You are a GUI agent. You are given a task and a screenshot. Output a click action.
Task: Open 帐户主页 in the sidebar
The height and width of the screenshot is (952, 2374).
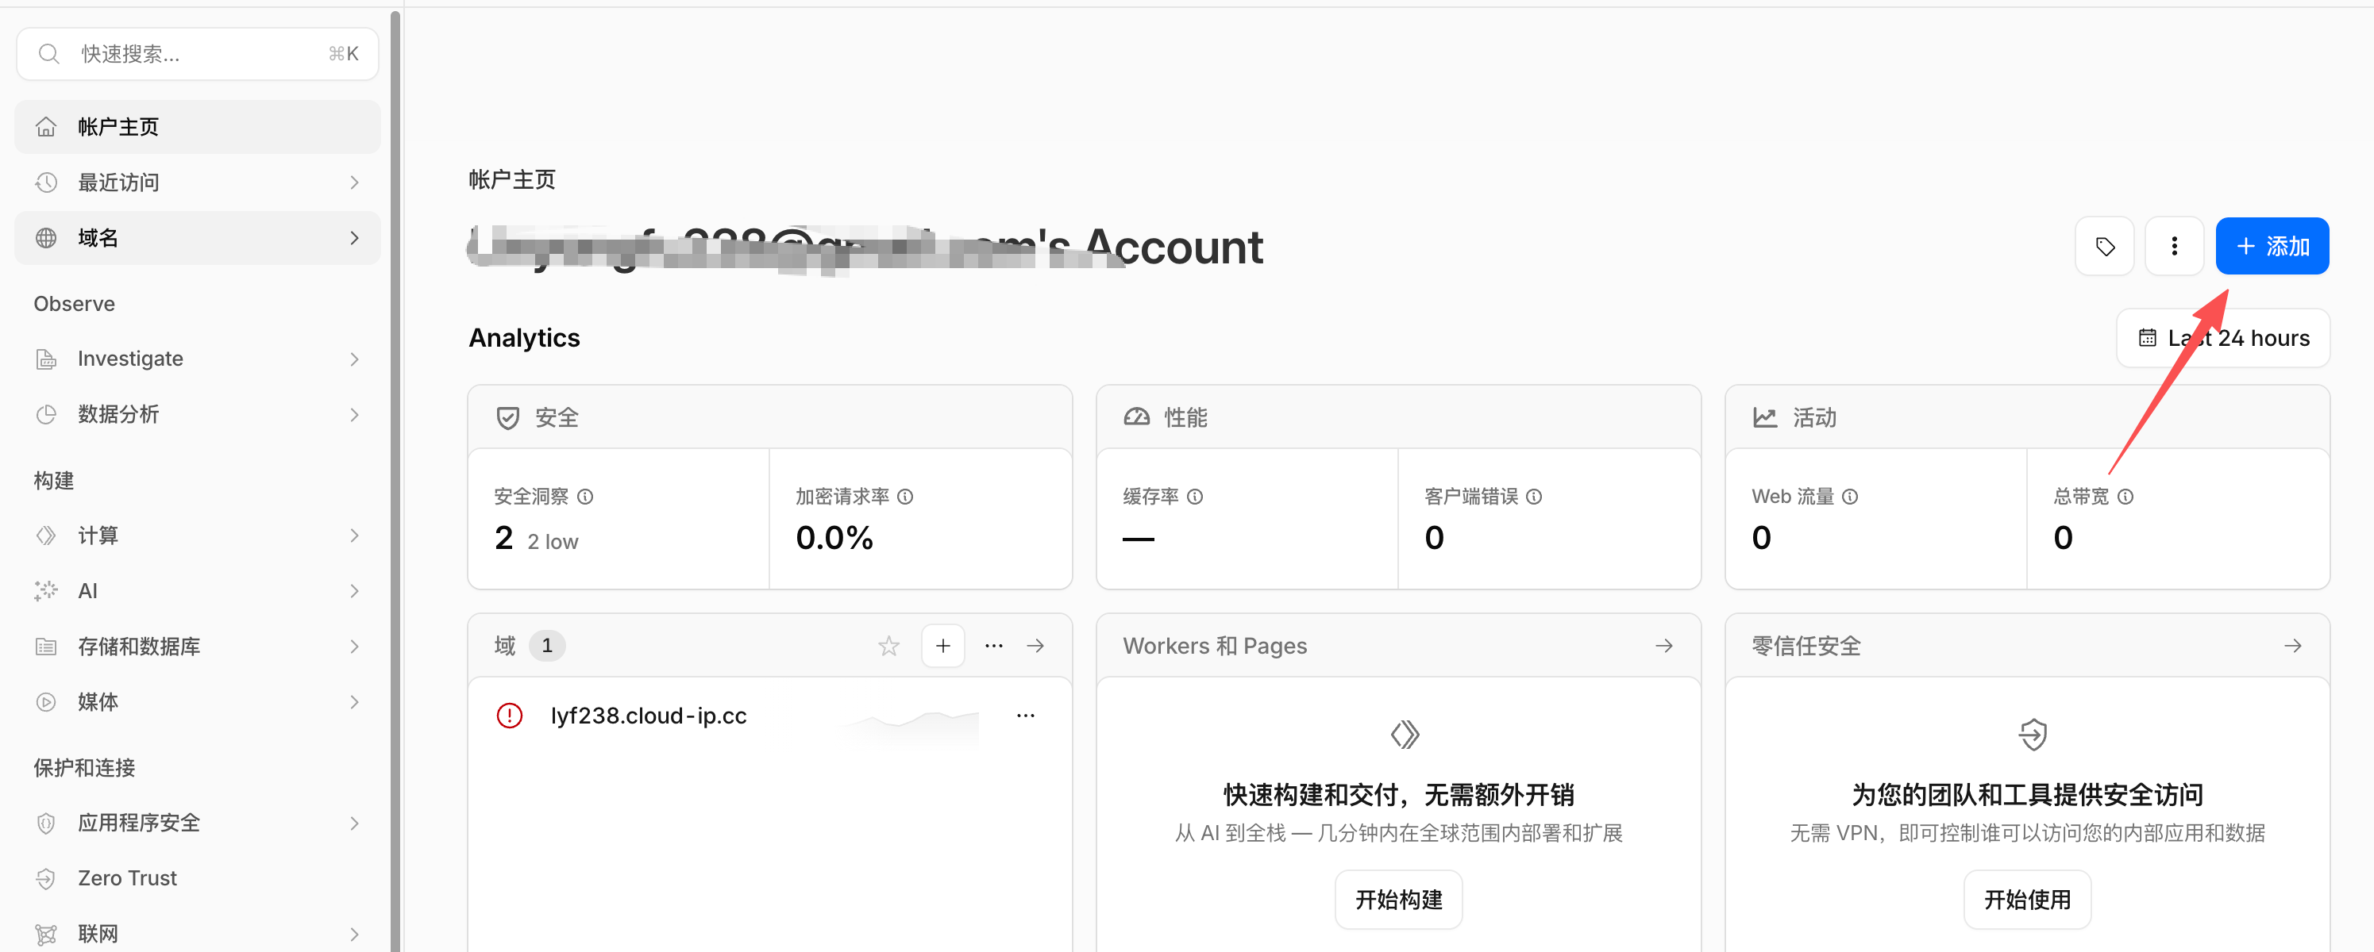pos(197,127)
